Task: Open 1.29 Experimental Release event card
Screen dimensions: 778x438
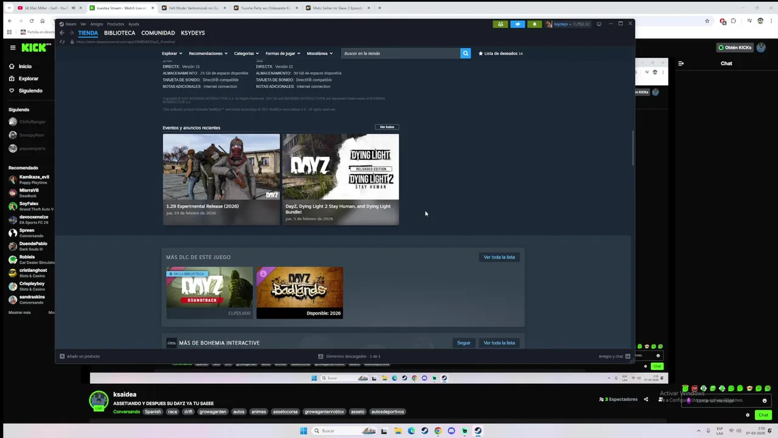Action: point(221,179)
